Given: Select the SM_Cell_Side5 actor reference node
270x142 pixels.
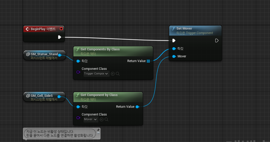Looking at the screenshot, I should click(44, 97).
